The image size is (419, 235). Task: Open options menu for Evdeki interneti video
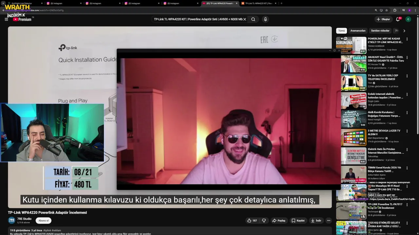pyautogui.click(x=407, y=94)
